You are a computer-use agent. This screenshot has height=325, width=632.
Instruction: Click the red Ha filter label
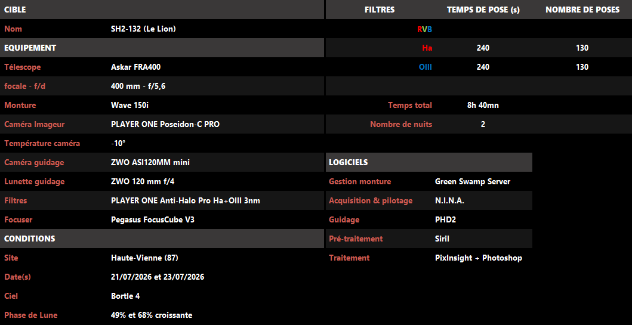(x=427, y=48)
